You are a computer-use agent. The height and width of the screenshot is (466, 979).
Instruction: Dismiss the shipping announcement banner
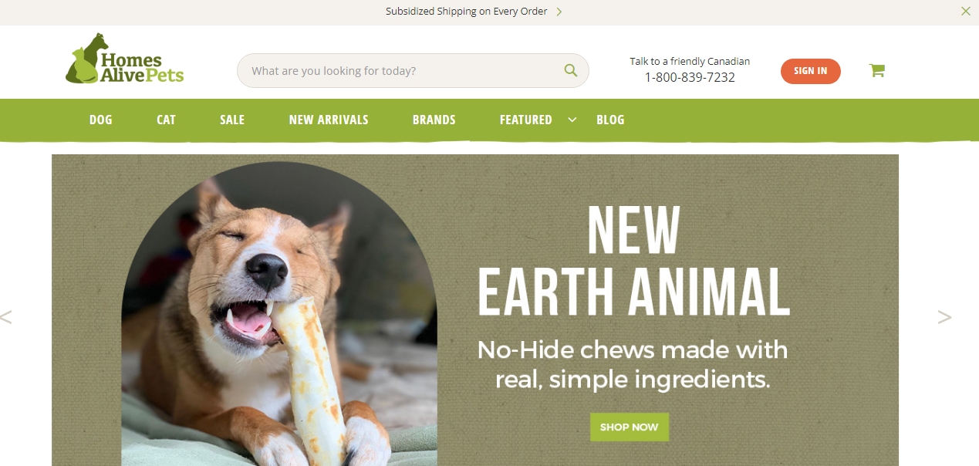click(x=965, y=12)
